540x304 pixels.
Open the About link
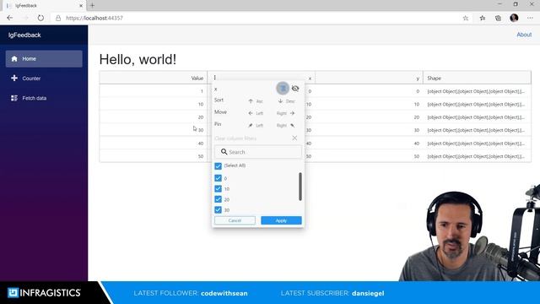pos(524,35)
